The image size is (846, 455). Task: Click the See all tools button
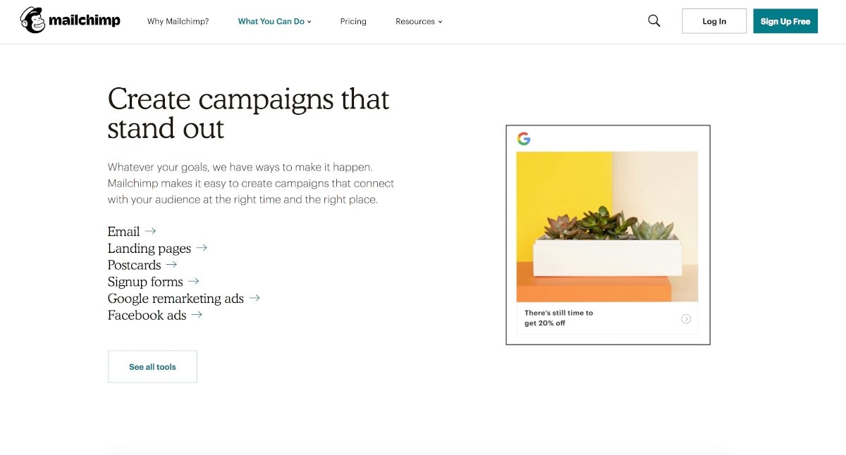(152, 367)
